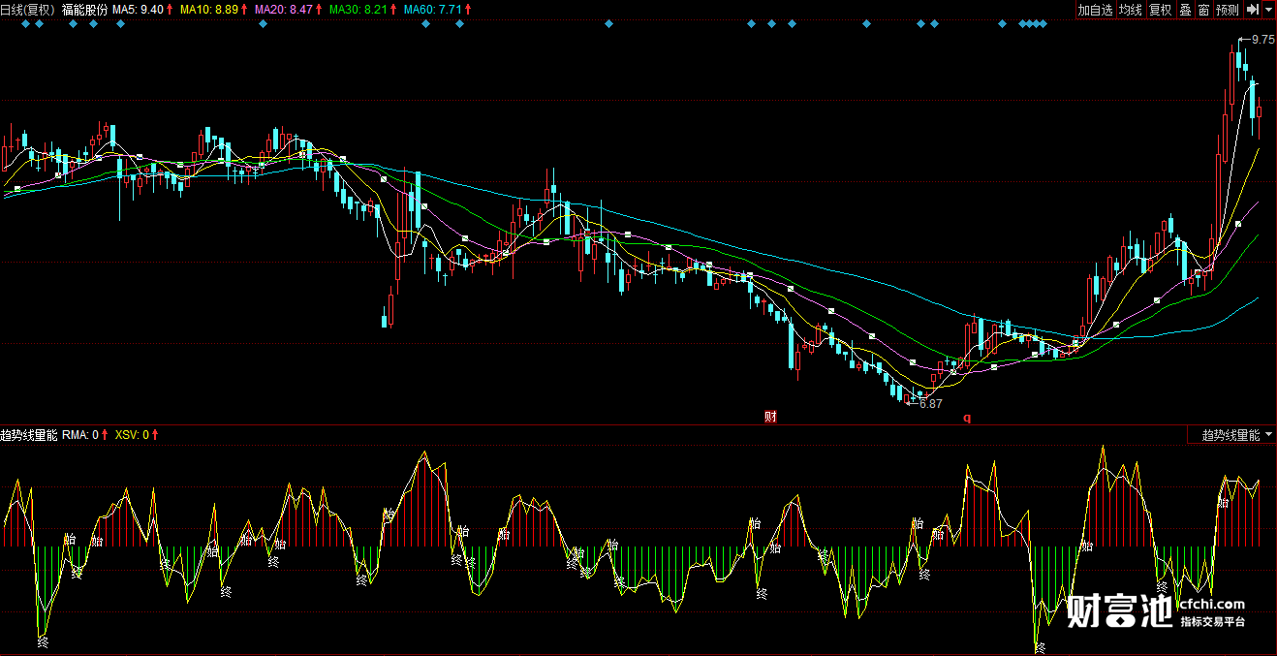Toggle 复权 price adjustment mode

(1160, 10)
